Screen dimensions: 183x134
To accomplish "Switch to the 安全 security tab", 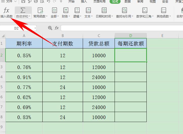I will coord(165,2).
